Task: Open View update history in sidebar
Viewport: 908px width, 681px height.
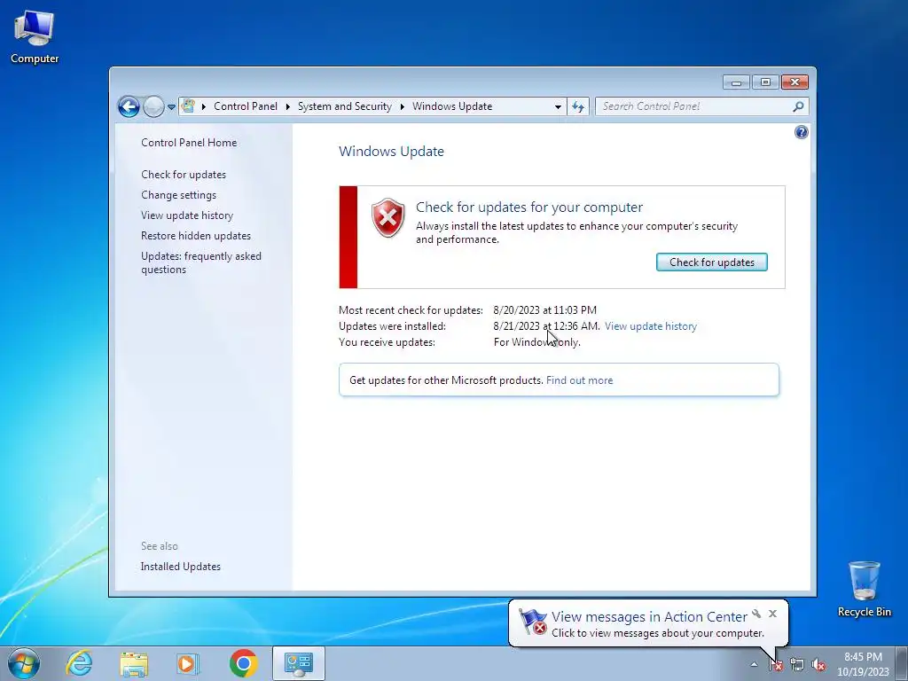Action: point(187,215)
